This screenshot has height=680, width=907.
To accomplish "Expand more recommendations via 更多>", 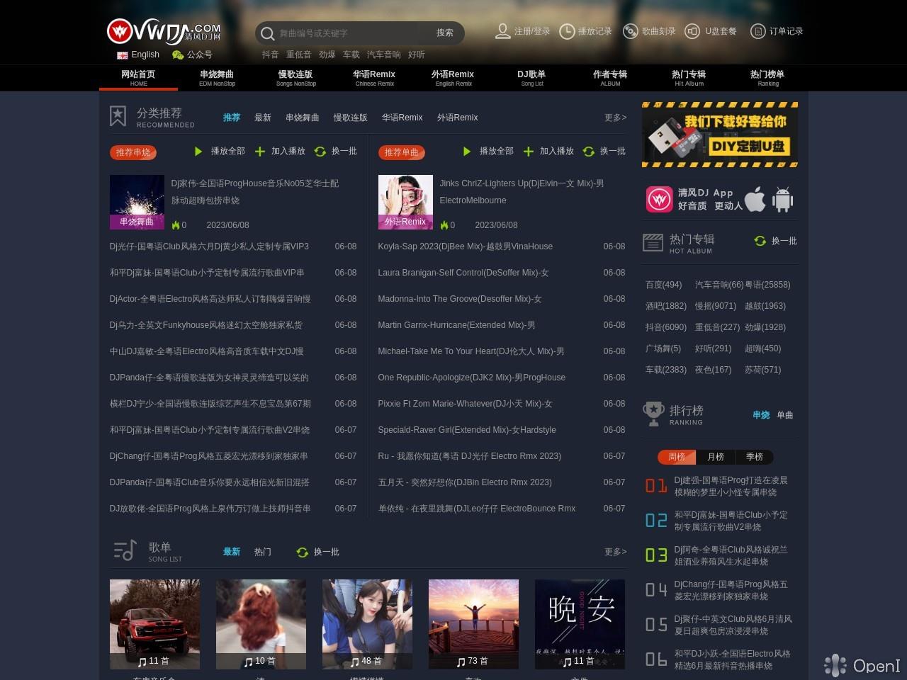I will tap(615, 118).
